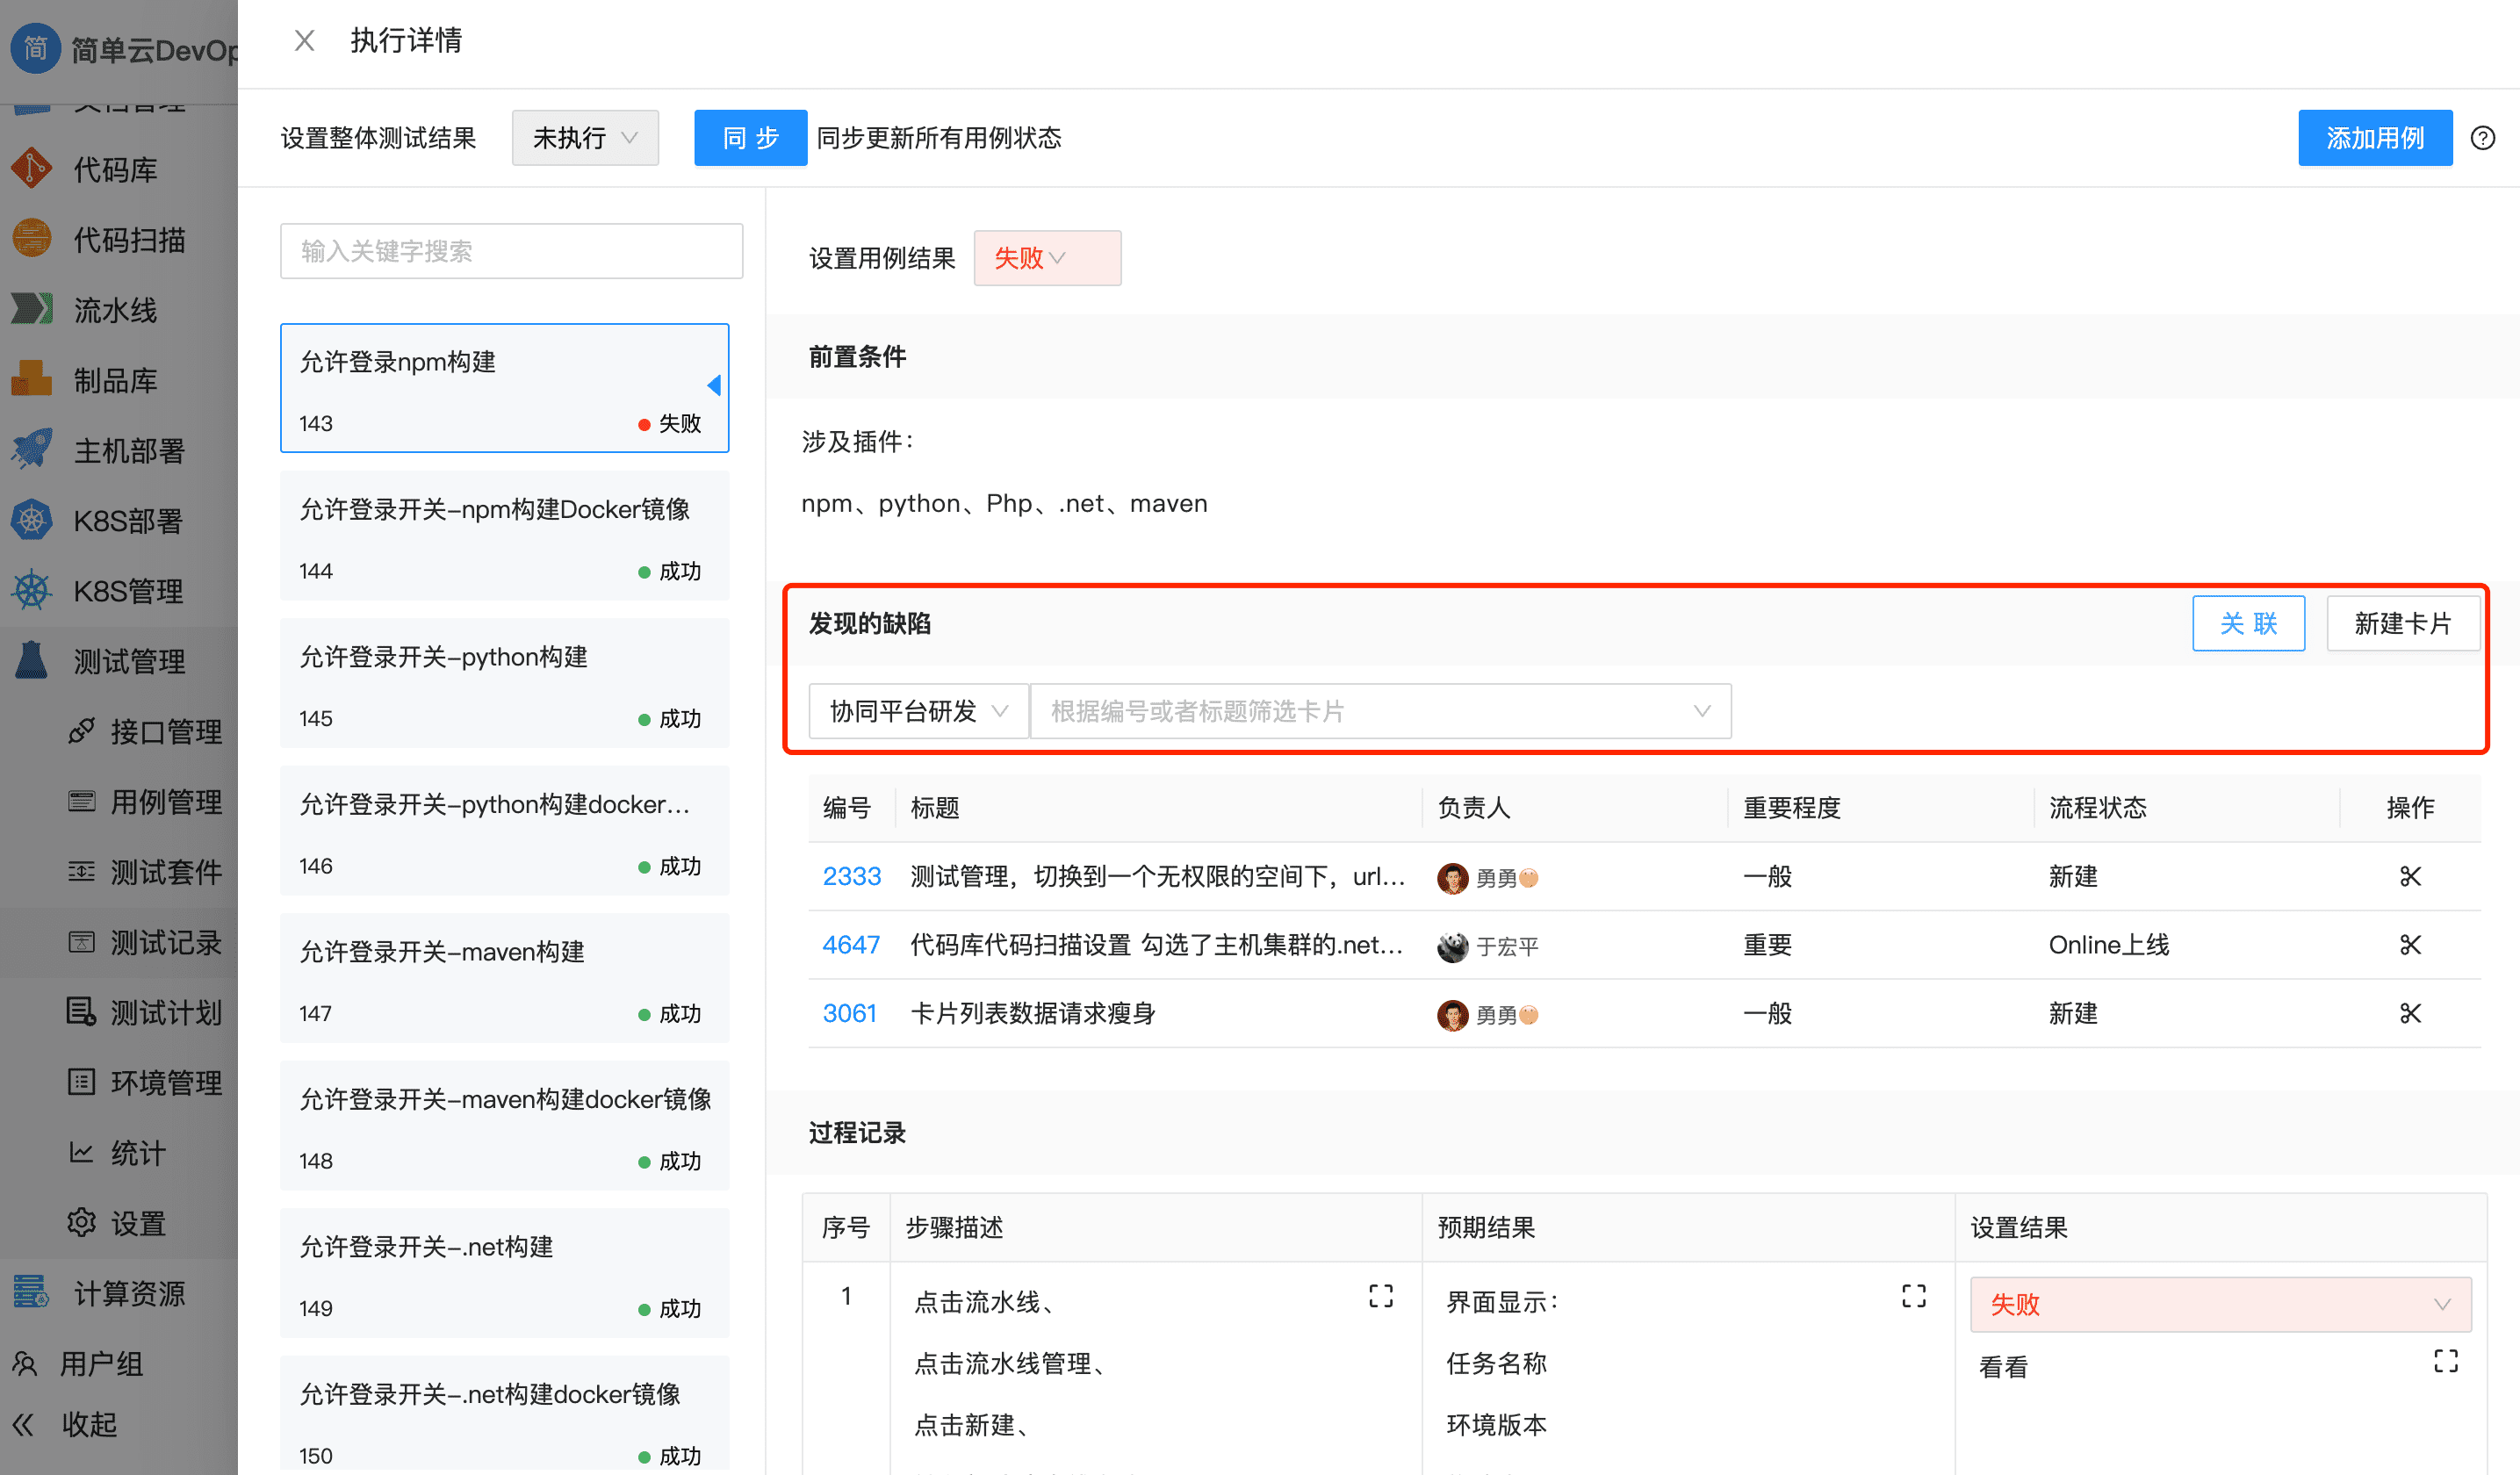Switch to test case 允许登录开关-python构建
Image resolution: width=2520 pixels, height=1475 pixels.
pyautogui.click(x=504, y=683)
